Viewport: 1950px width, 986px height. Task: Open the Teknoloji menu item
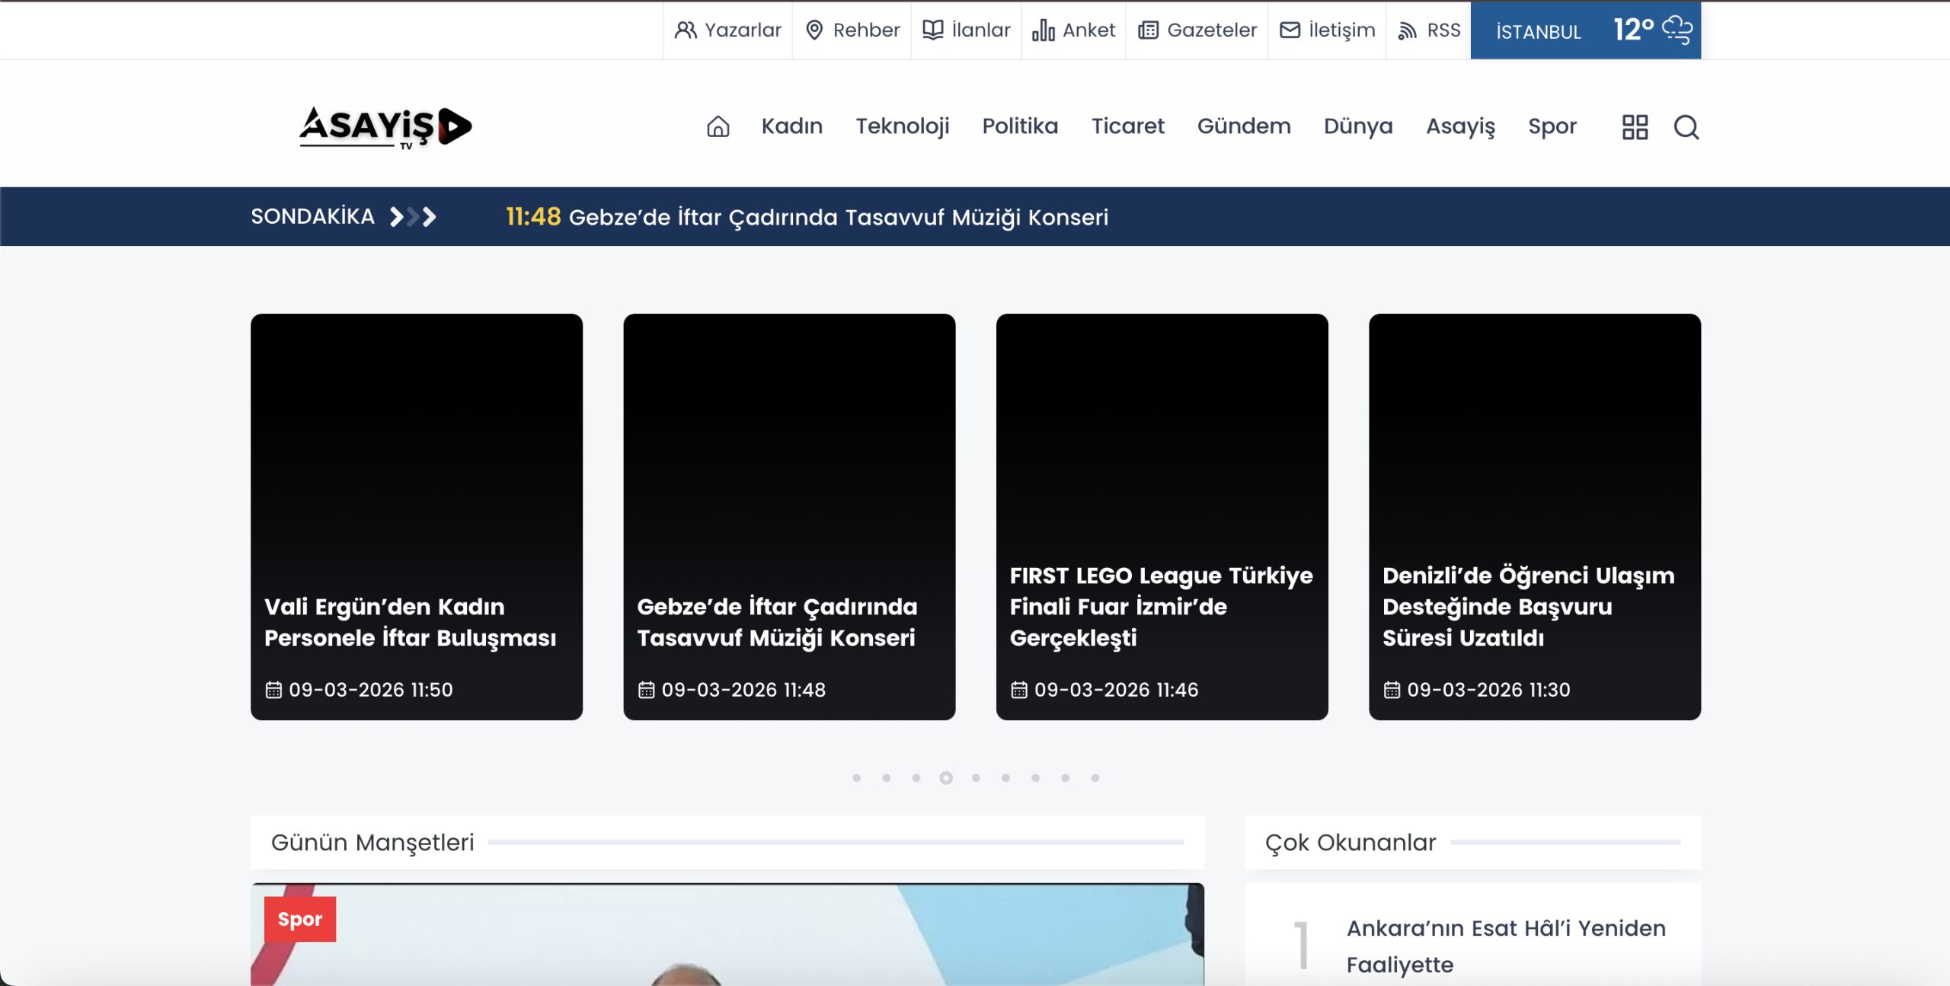click(902, 126)
